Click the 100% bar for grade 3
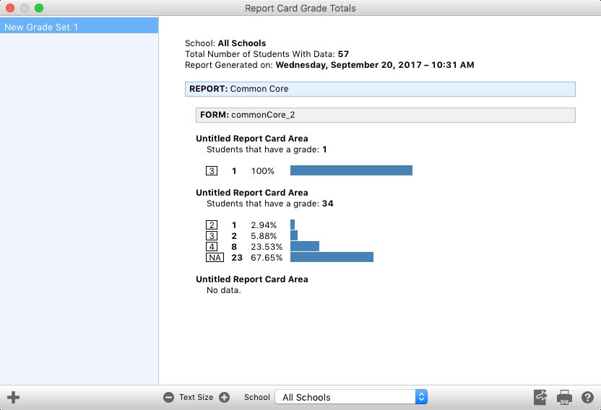This screenshot has width=601, height=410. point(351,171)
